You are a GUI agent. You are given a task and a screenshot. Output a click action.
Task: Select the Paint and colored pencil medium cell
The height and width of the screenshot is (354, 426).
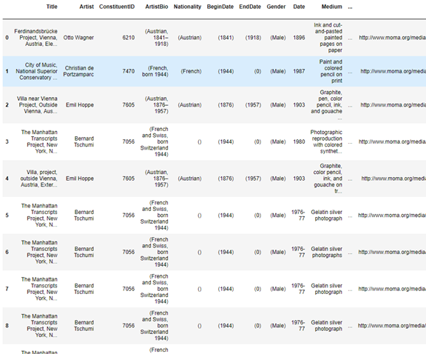[x=331, y=71]
